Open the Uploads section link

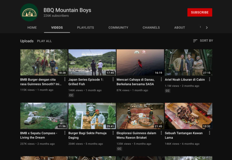(27, 41)
